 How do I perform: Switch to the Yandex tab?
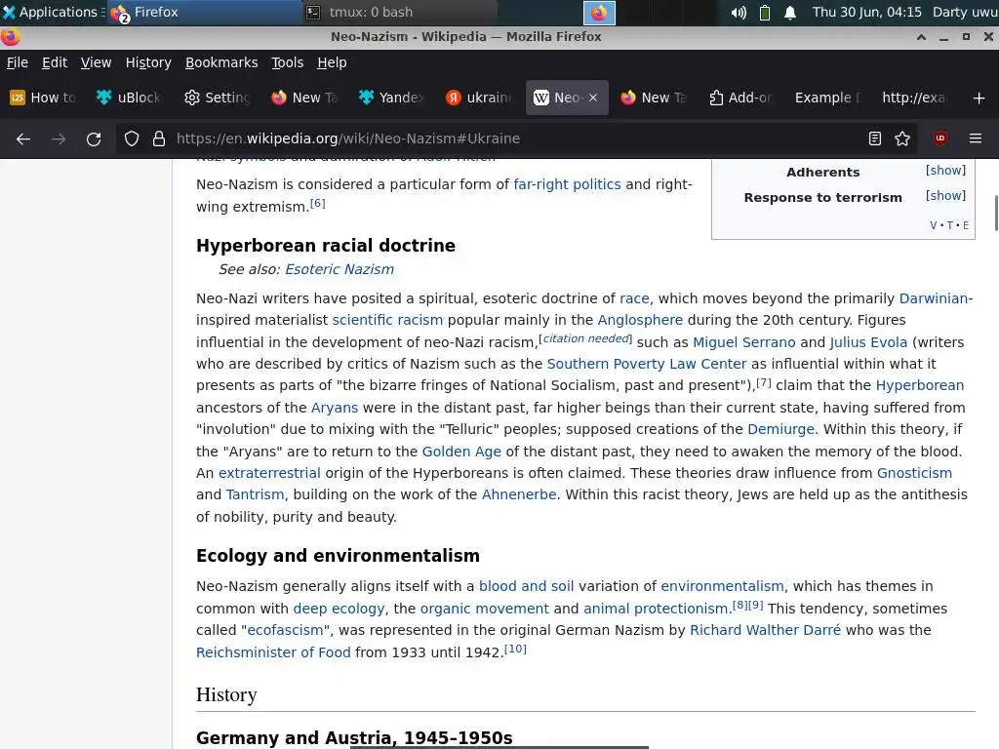coord(392,98)
